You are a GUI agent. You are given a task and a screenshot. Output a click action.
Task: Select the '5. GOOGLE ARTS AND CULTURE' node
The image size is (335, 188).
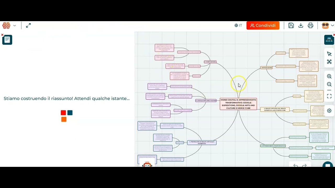pos(206,101)
